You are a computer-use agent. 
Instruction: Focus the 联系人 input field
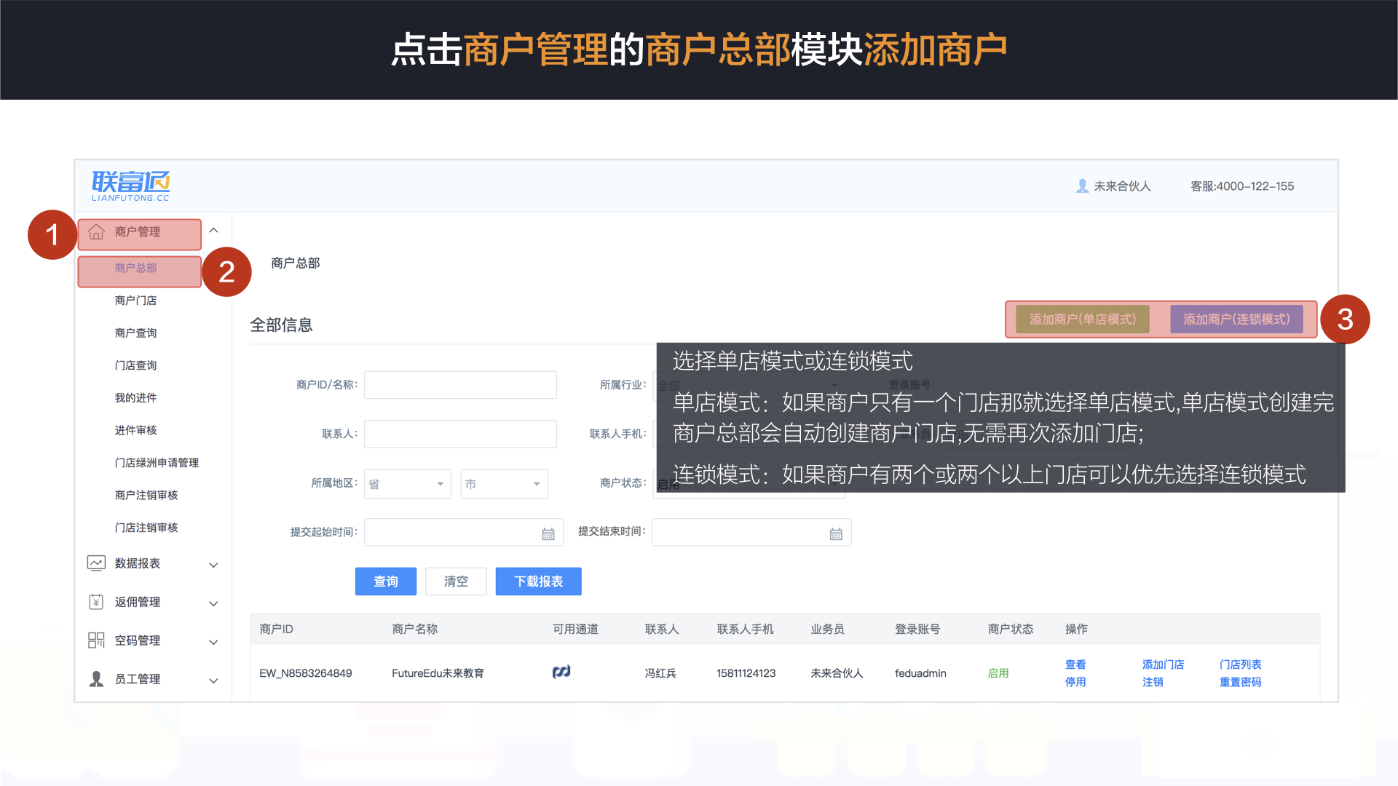click(x=460, y=434)
